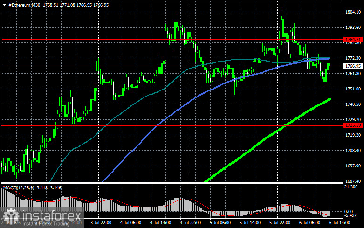Screen dimensions: 364x228
Task: Click the 1793.60 price axis label
Action: point(353,28)
